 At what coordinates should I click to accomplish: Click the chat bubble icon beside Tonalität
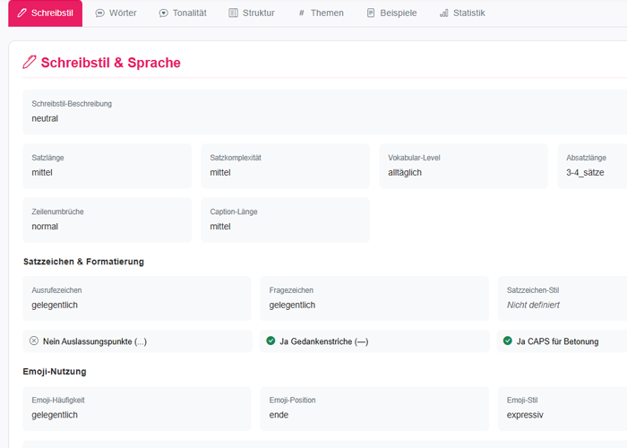(163, 13)
